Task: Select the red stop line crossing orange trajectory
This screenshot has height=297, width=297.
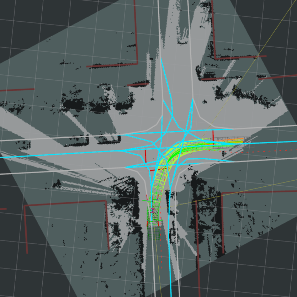Action: pyautogui.click(x=213, y=138)
